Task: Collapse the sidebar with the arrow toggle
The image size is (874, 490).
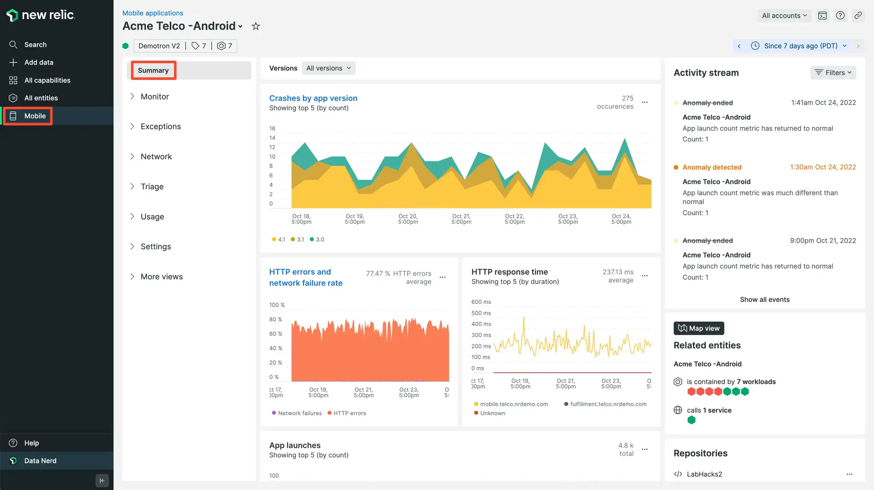Action: click(102, 480)
